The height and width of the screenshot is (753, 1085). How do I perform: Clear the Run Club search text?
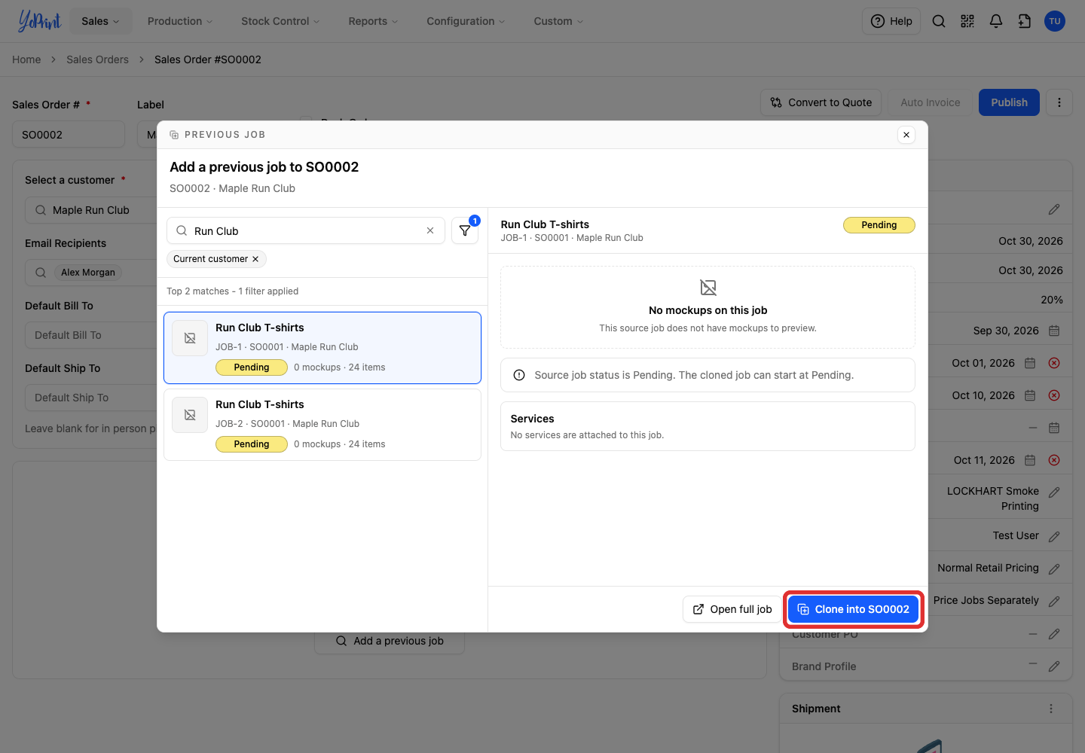[x=430, y=230]
